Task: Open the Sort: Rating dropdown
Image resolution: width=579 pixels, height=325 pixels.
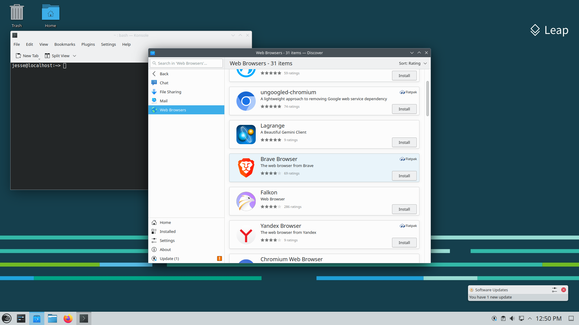Action: 413,63
